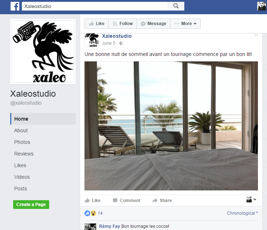This screenshot has width=267, height=230.
Task: Toggle Follow for Xaleostudio page
Action: click(x=122, y=24)
